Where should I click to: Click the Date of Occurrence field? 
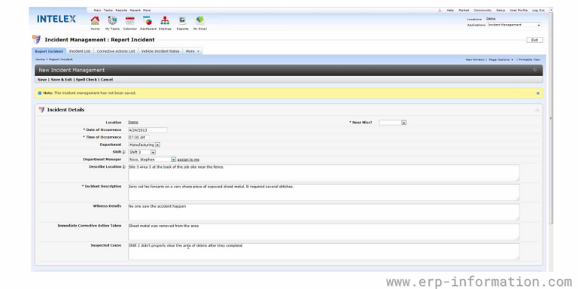[x=148, y=129]
